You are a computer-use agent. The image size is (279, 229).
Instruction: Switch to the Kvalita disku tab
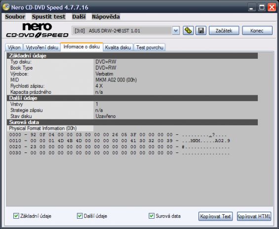(118, 47)
